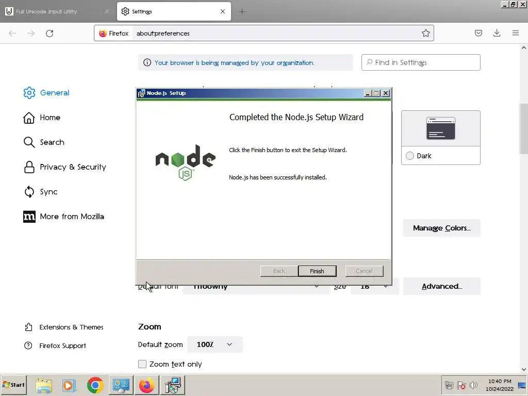Choose the Dark theme preview thumbnail

pos(441,128)
